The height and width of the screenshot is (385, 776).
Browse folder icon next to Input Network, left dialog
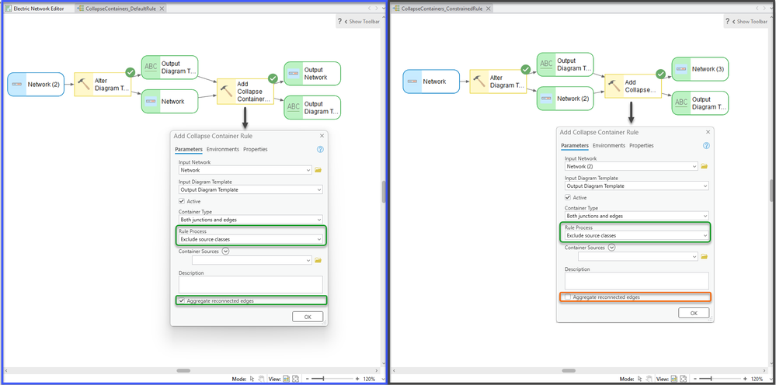[318, 170]
